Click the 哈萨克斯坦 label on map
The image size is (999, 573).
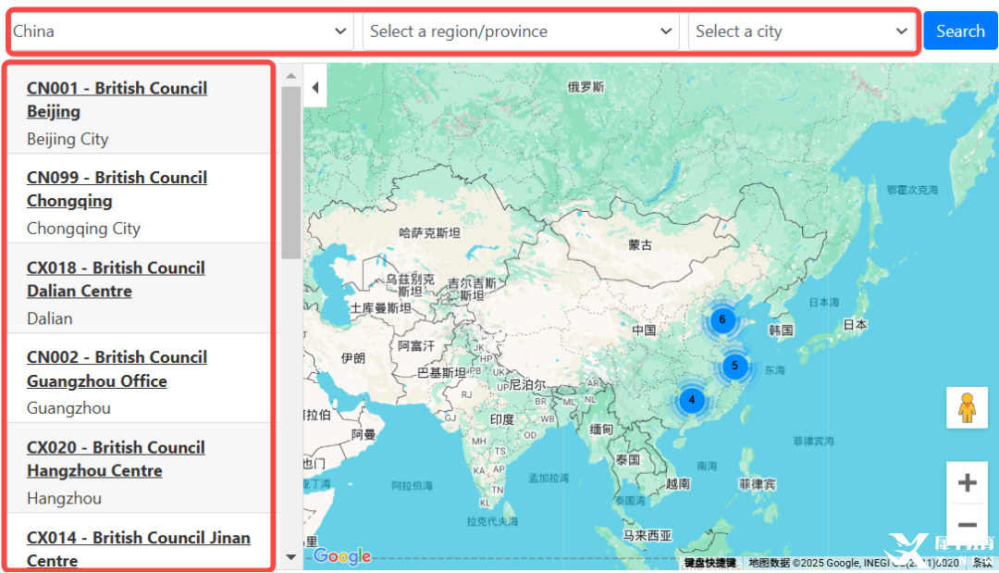(x=429, y=232)
